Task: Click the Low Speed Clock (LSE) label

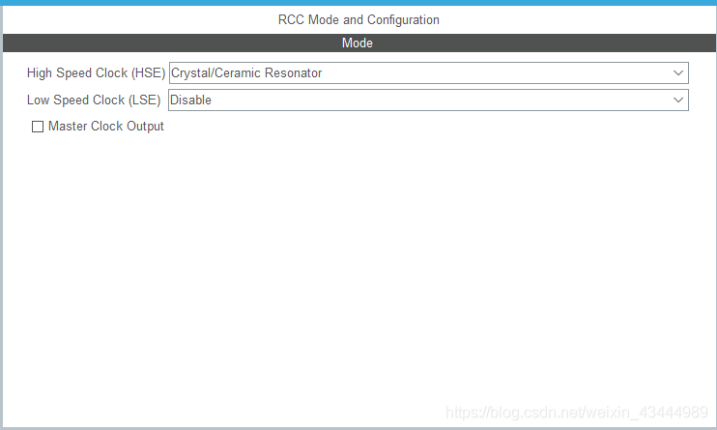Action: point(95,100)
